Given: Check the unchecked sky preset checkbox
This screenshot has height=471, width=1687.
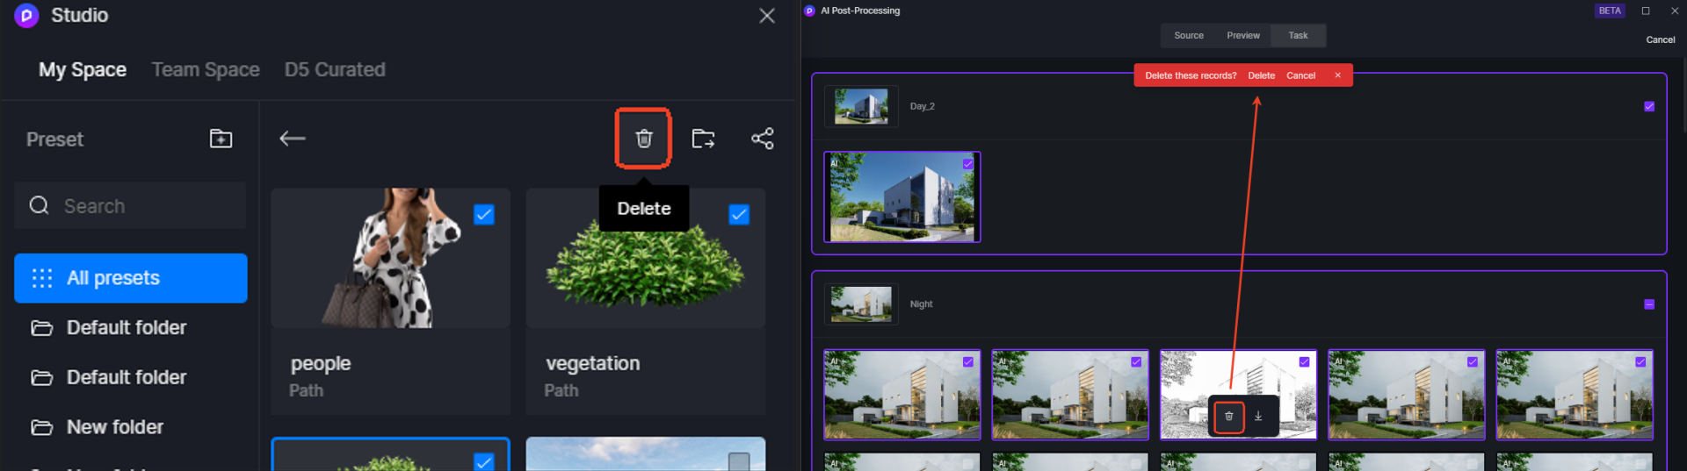Looking at the screenshot, I should [x=739, y=461].
